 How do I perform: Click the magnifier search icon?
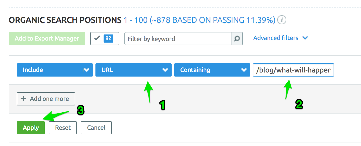237,39
